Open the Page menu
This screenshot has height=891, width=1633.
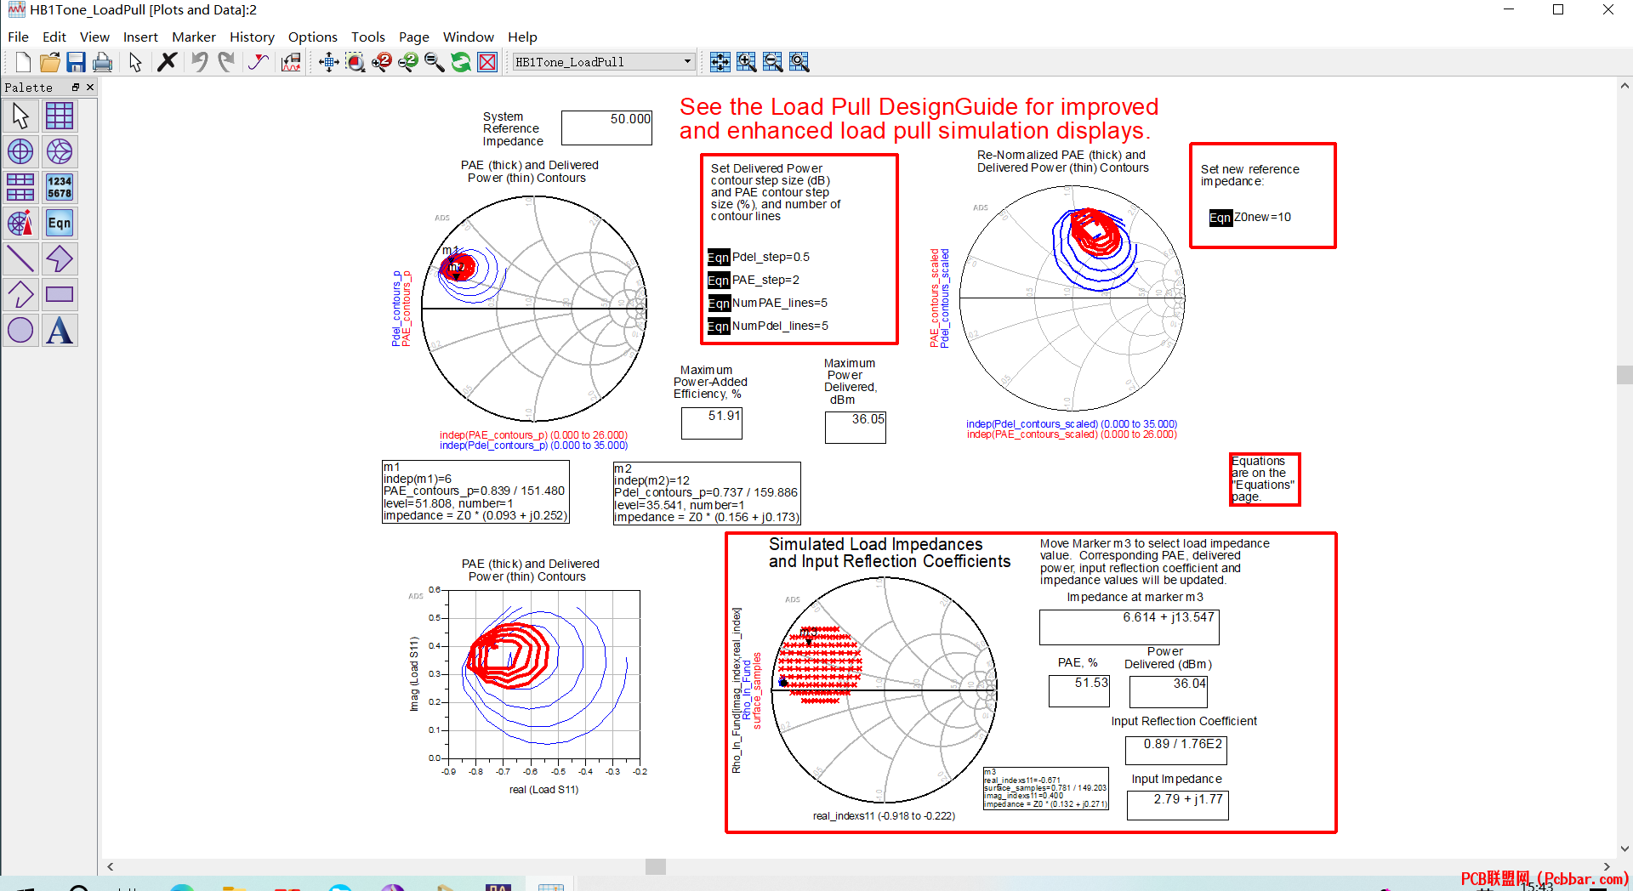click(413, 37)
